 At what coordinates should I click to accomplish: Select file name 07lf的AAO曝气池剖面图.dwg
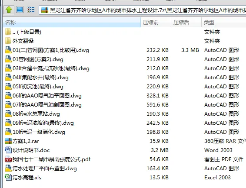(x=47, y=105)
